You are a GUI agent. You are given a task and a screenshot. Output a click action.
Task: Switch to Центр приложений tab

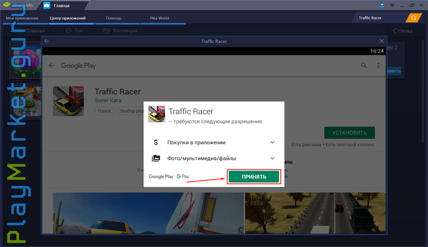(x=68, y=18)
